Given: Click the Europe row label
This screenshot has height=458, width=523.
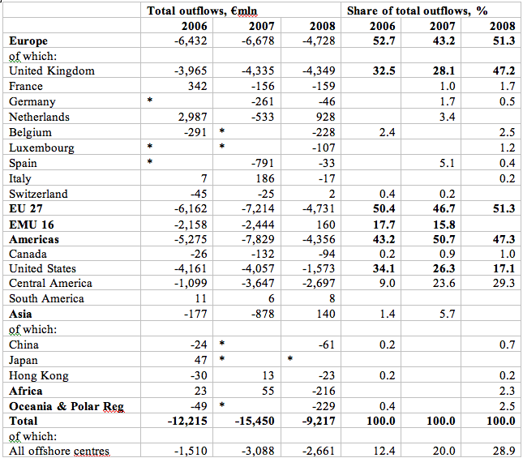Looking at the screenshot, I should [28, 41].
